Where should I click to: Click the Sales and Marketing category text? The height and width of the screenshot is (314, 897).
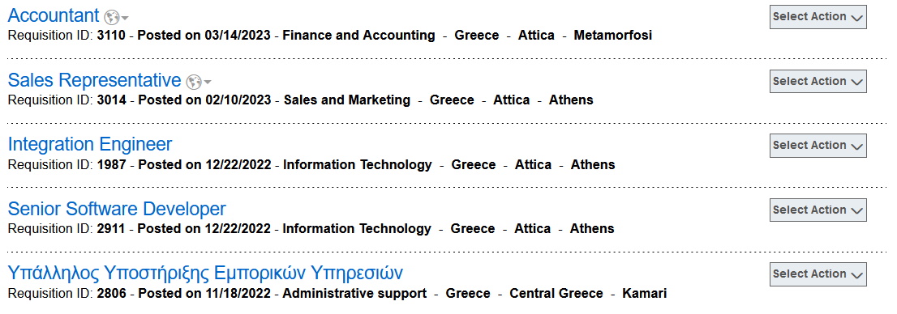point(346,100)
